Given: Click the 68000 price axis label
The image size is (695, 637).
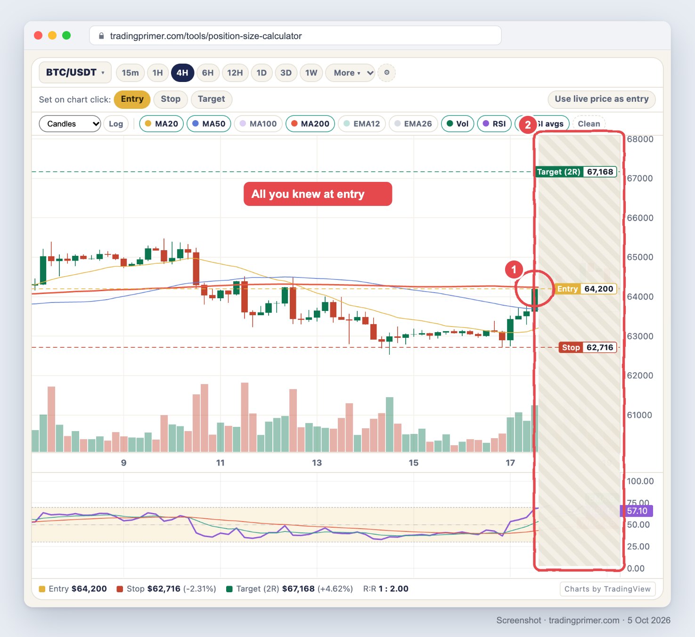Looking at the screenshot, I should 640,139.
